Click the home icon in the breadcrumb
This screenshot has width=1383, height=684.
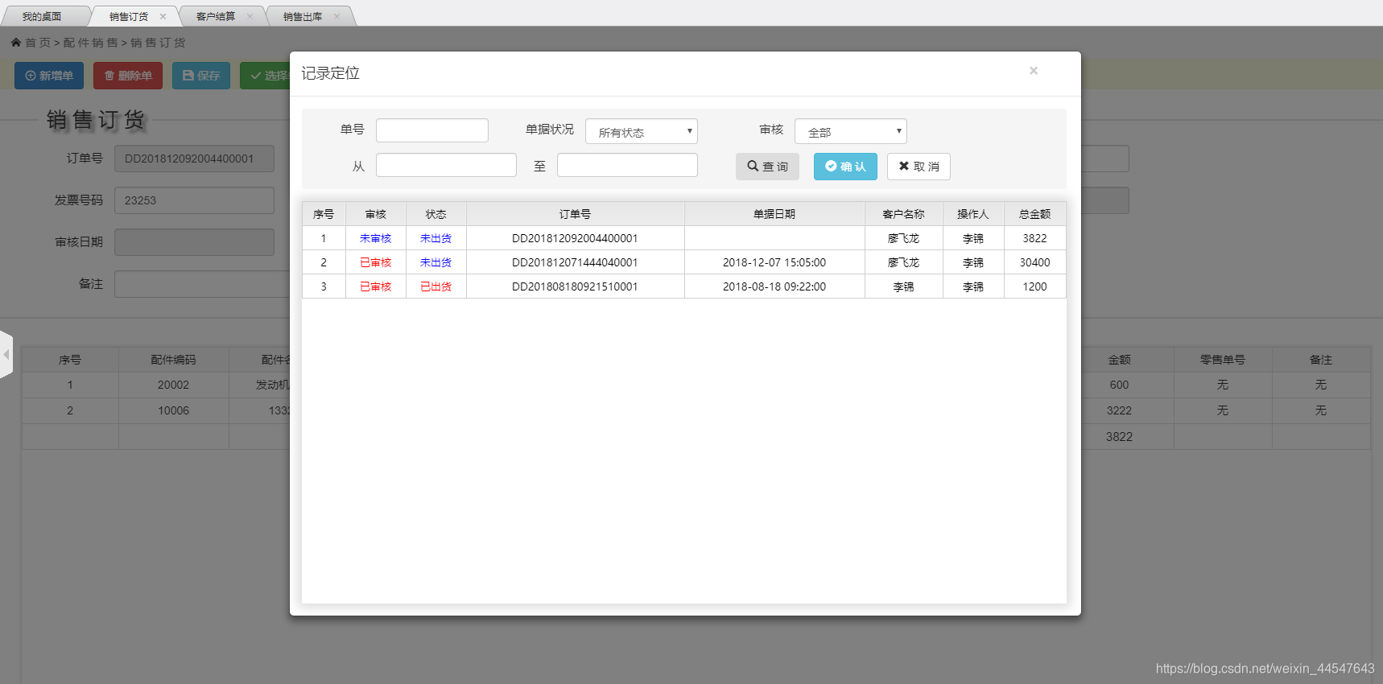point(16,42)
